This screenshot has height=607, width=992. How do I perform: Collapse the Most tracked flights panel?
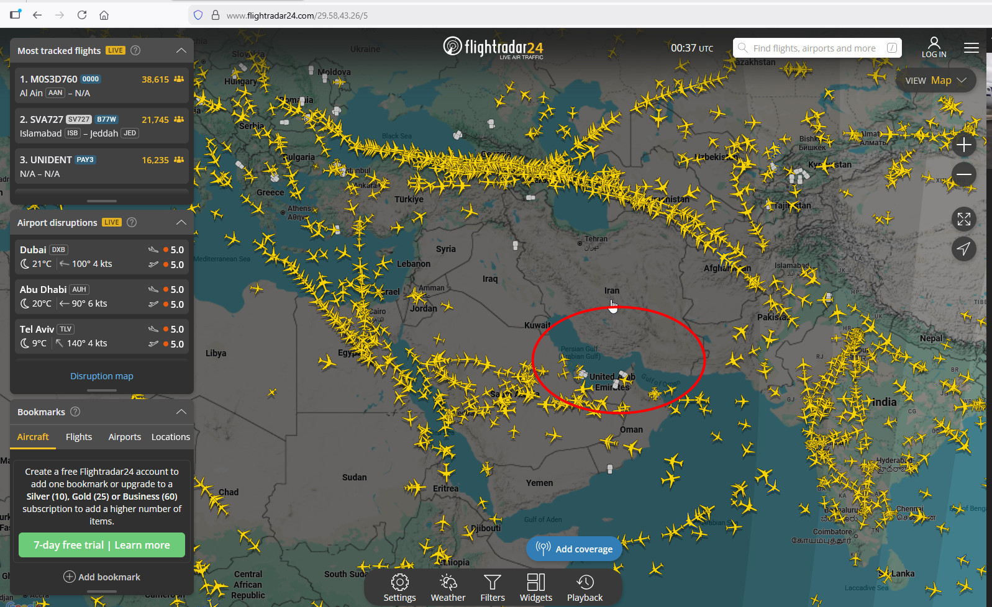coord(181,50)
